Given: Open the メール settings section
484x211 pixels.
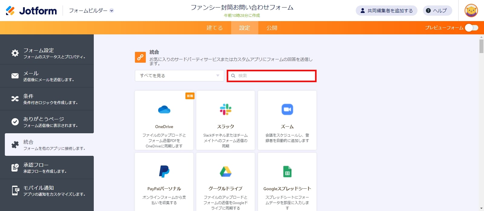Looking at the screenshot, I should [47, 76].
